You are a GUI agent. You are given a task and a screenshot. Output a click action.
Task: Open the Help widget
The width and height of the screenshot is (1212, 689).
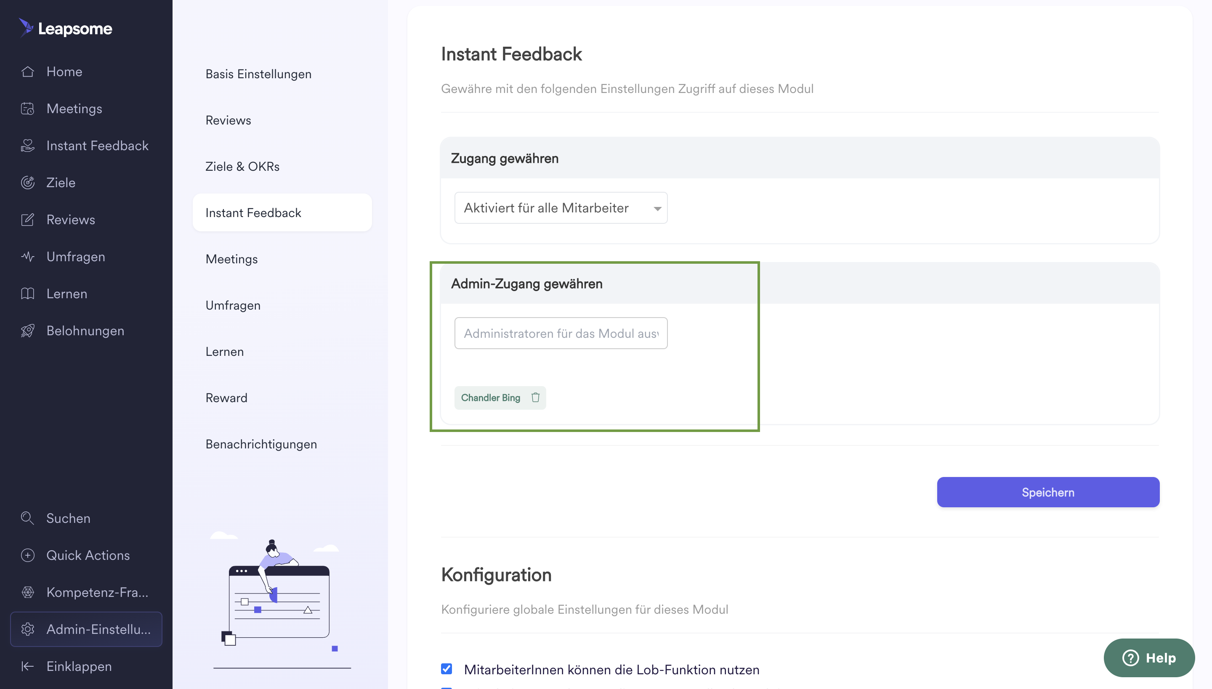click(x=1149, y=657)
